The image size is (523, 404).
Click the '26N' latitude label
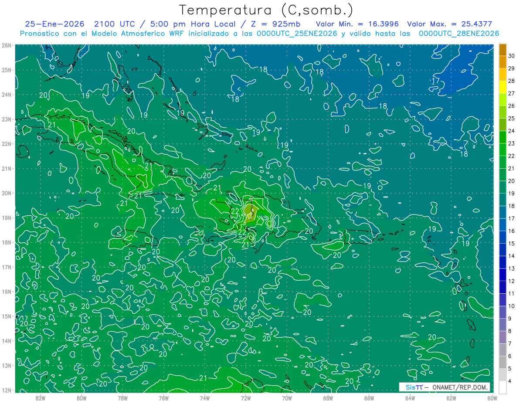click(6, 45)
